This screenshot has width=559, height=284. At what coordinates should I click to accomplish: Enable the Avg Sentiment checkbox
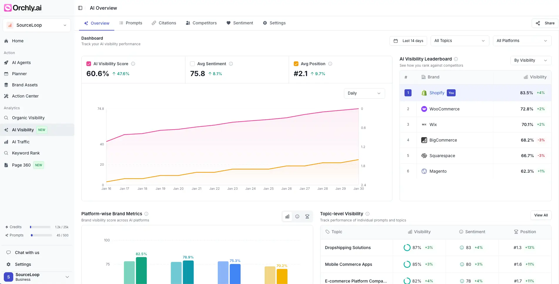point(192,63)
